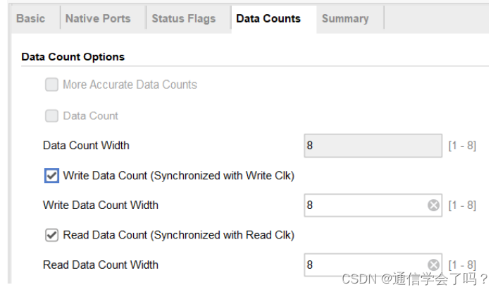Switch to the Basic tab

(x=30, y=18)
